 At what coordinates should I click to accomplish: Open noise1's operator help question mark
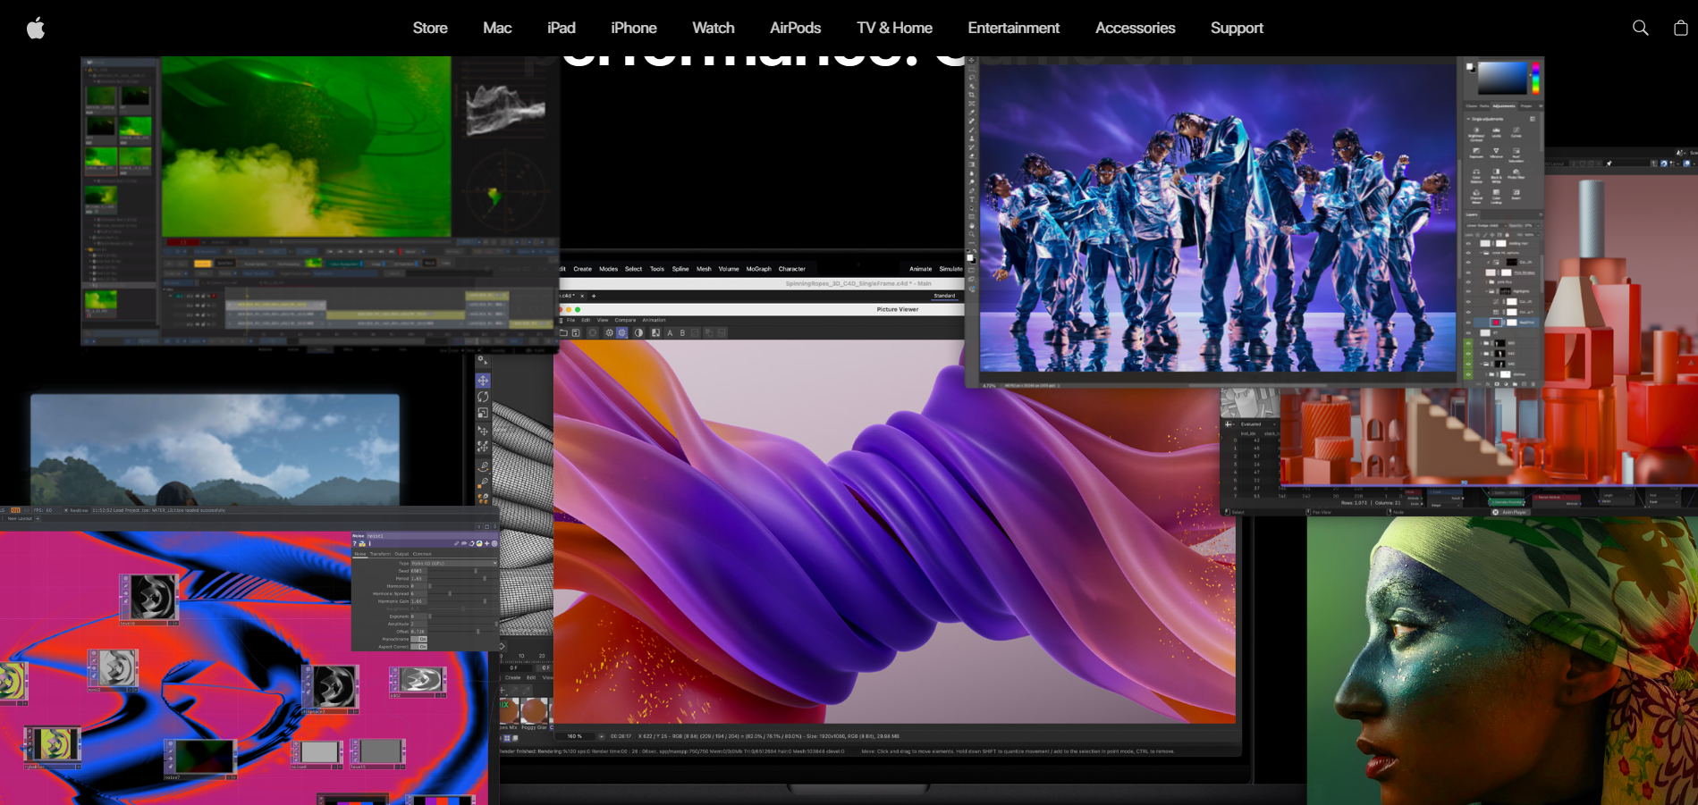(354, 543)
